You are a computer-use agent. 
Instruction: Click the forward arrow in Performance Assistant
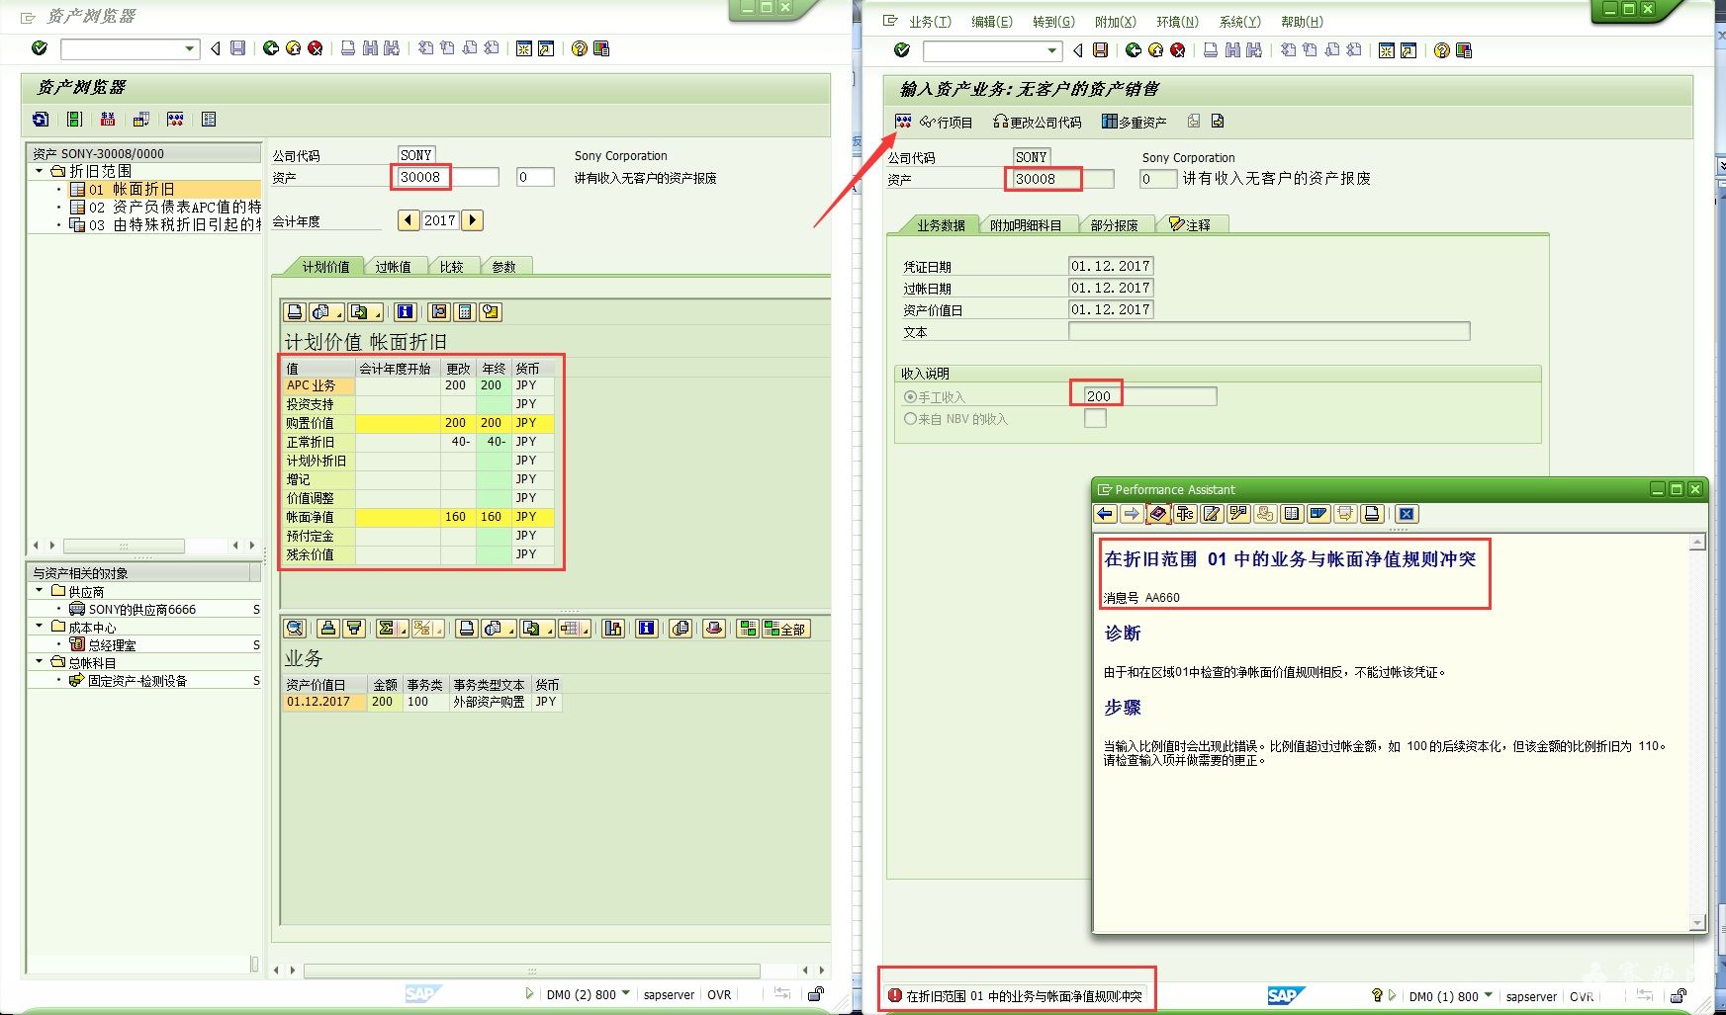[1132, 514]
